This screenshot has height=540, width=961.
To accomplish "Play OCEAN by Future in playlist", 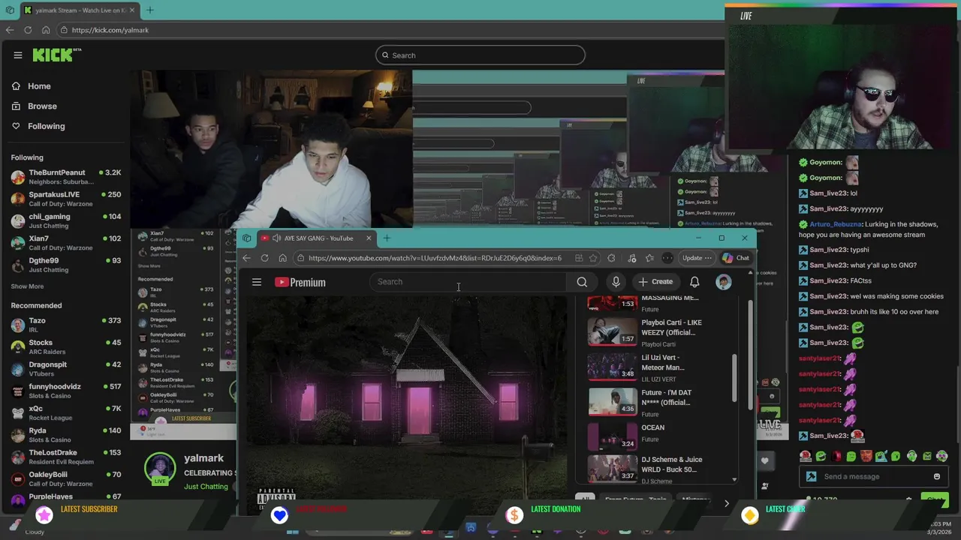I will coord(656,436).
